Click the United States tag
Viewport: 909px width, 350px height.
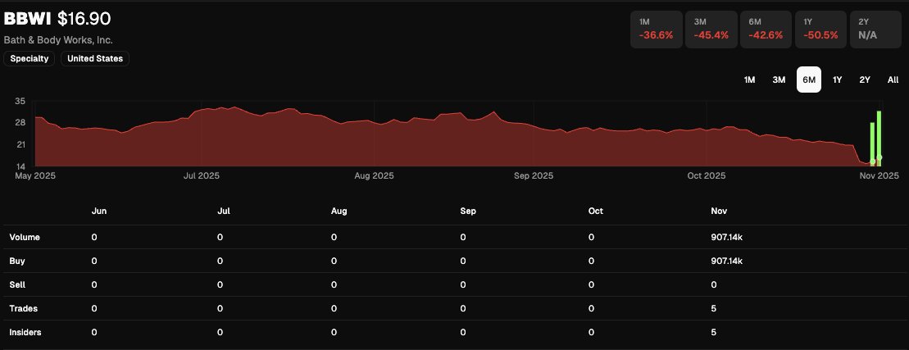tap(95, 58)
